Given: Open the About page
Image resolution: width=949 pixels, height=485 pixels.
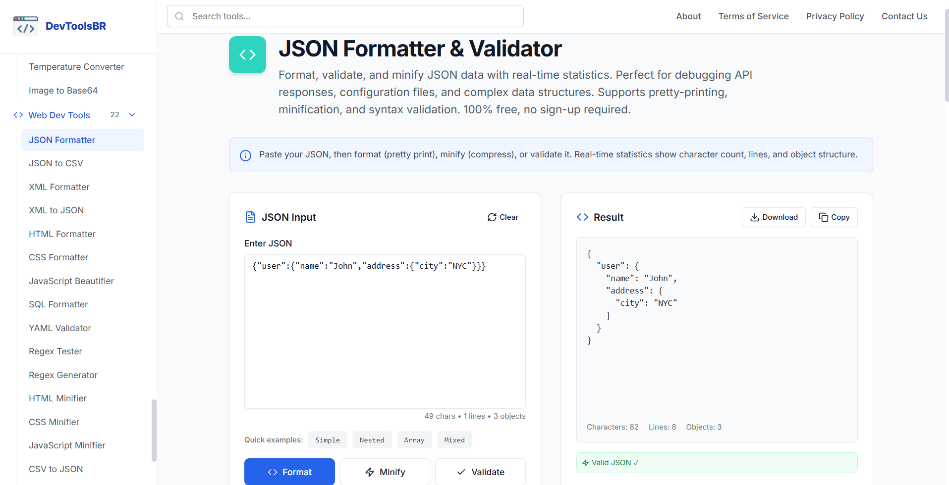Looking at the screenshot, I should (688, 16).
